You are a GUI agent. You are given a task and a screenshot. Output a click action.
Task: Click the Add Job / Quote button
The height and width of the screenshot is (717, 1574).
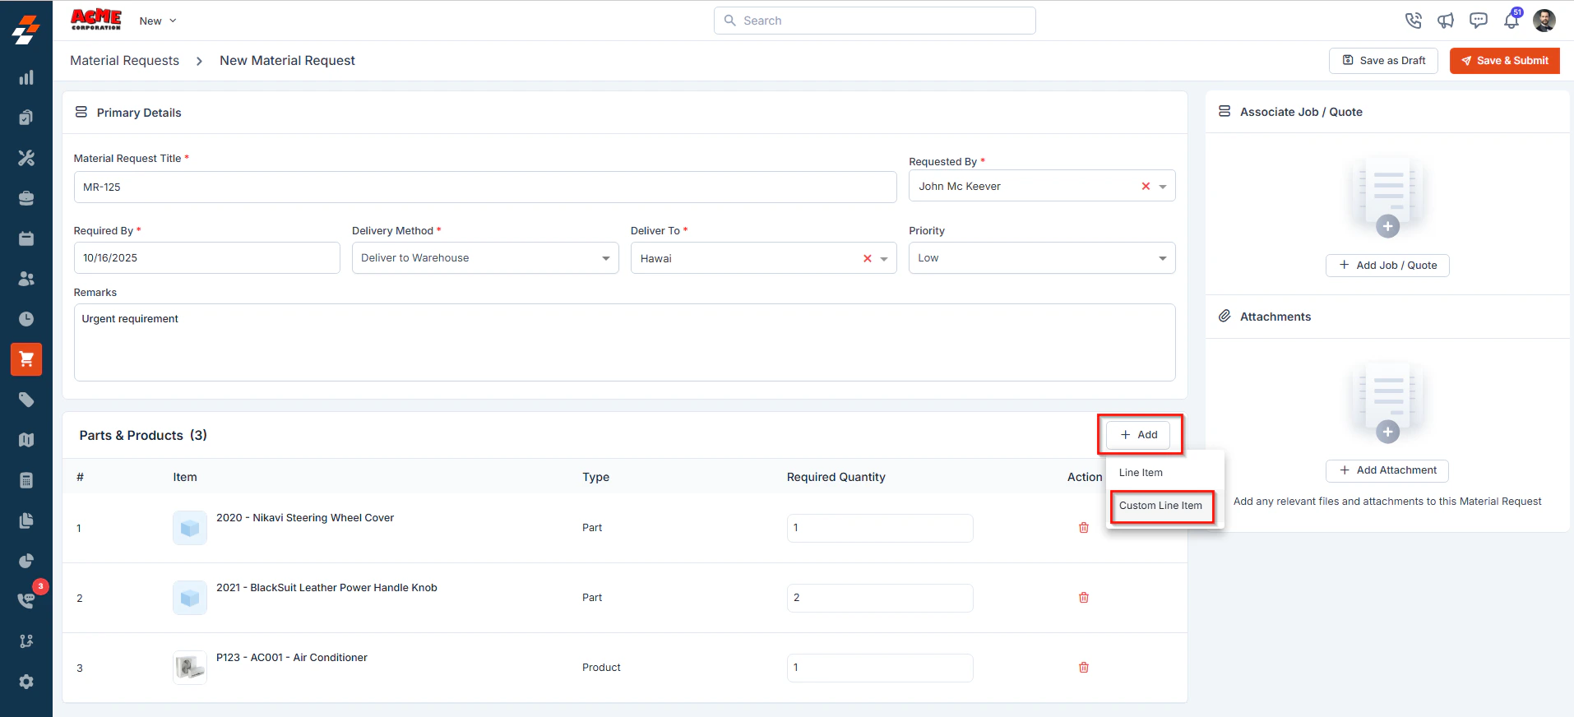1387,266
